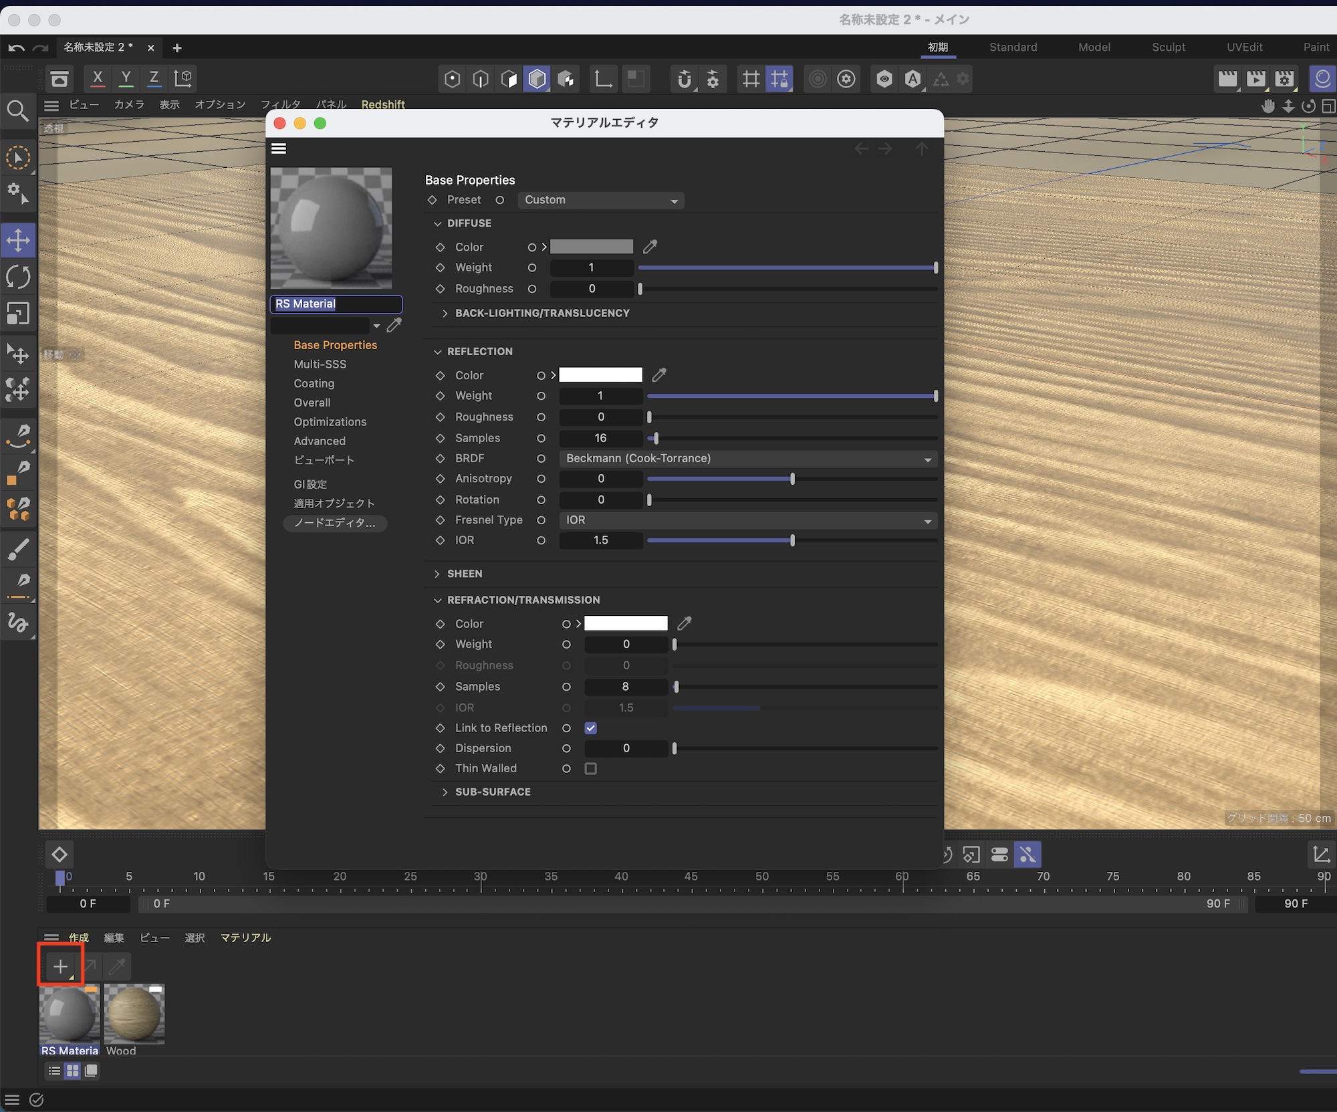
Task: Switch material manager to grid view
Action: [72, 1071]
